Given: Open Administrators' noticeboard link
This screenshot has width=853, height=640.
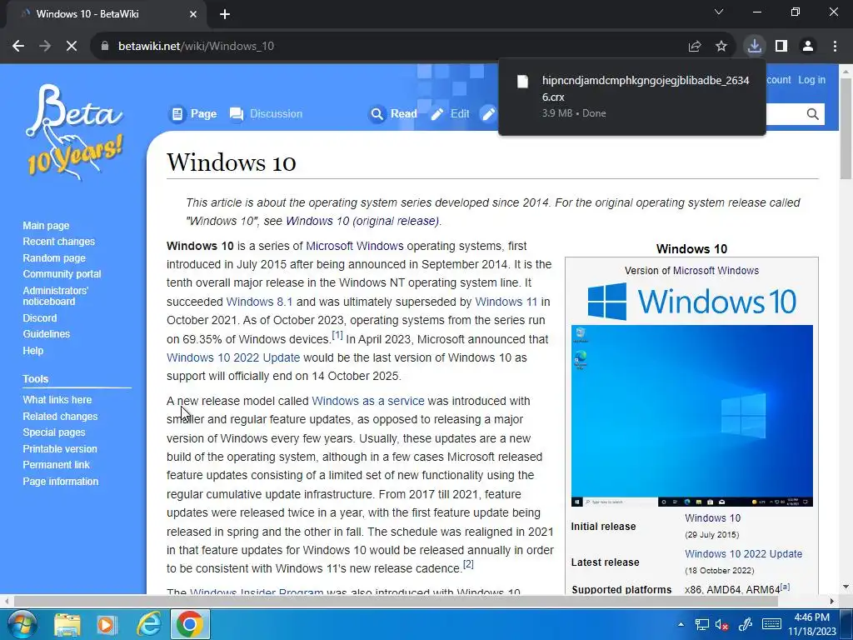Looking at the screenshot, I should pyautogui.click(x=55, y=296).
